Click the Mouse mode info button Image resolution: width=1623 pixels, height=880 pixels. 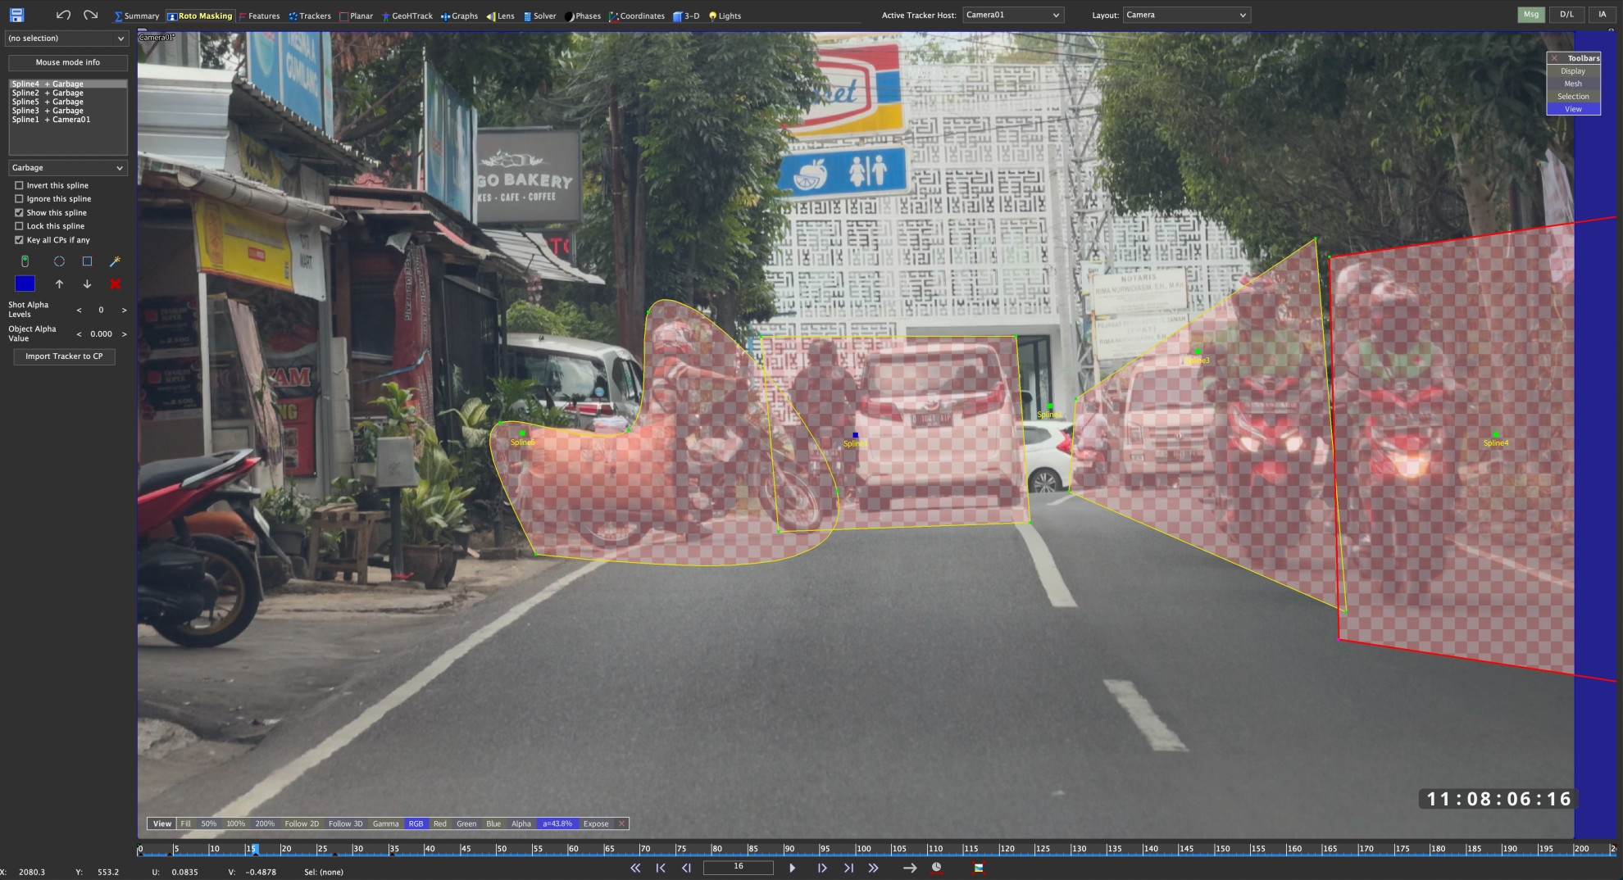(67, 62)
